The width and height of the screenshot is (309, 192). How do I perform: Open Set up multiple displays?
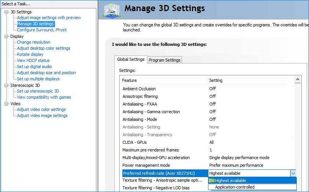click(x=38, y=79)
